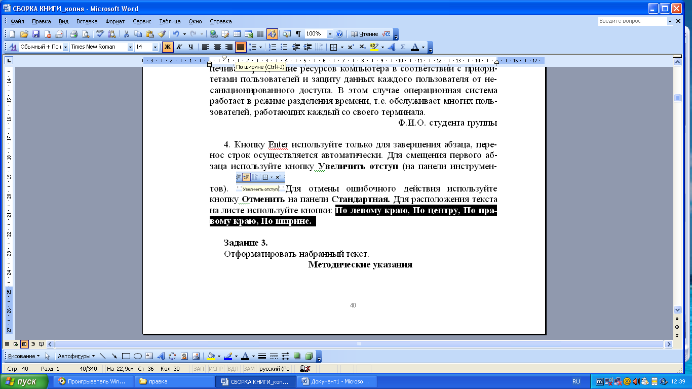Insert WordArt from the Drawing toolbar
692x389 pixels.
(x=161, y=356)
